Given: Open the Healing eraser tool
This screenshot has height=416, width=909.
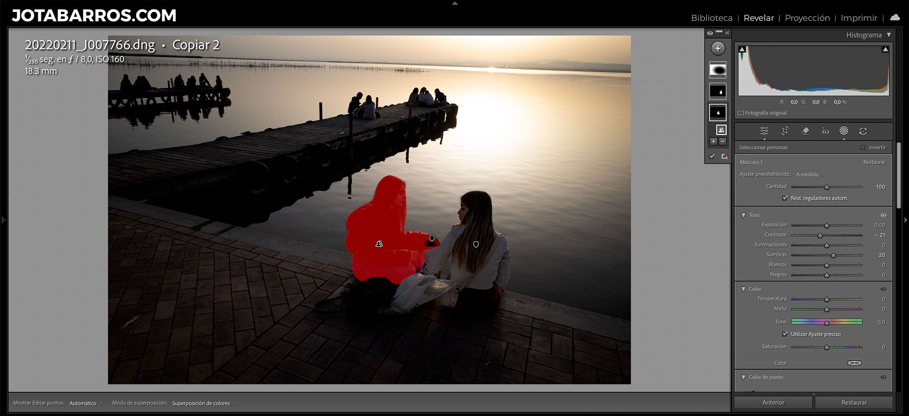Looking at the screenshot, I should click(x=805, y=131).
